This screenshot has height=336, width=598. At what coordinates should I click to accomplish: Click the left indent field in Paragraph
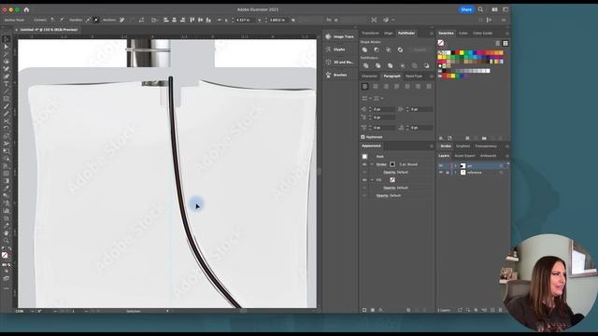point(383,109)
